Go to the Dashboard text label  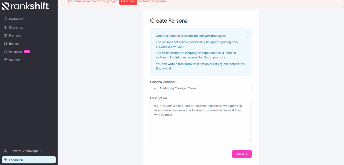(17, 19)
